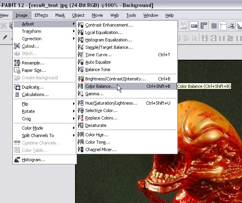
Task: Click the Duplicate icon
Action: tap(17, 87)
